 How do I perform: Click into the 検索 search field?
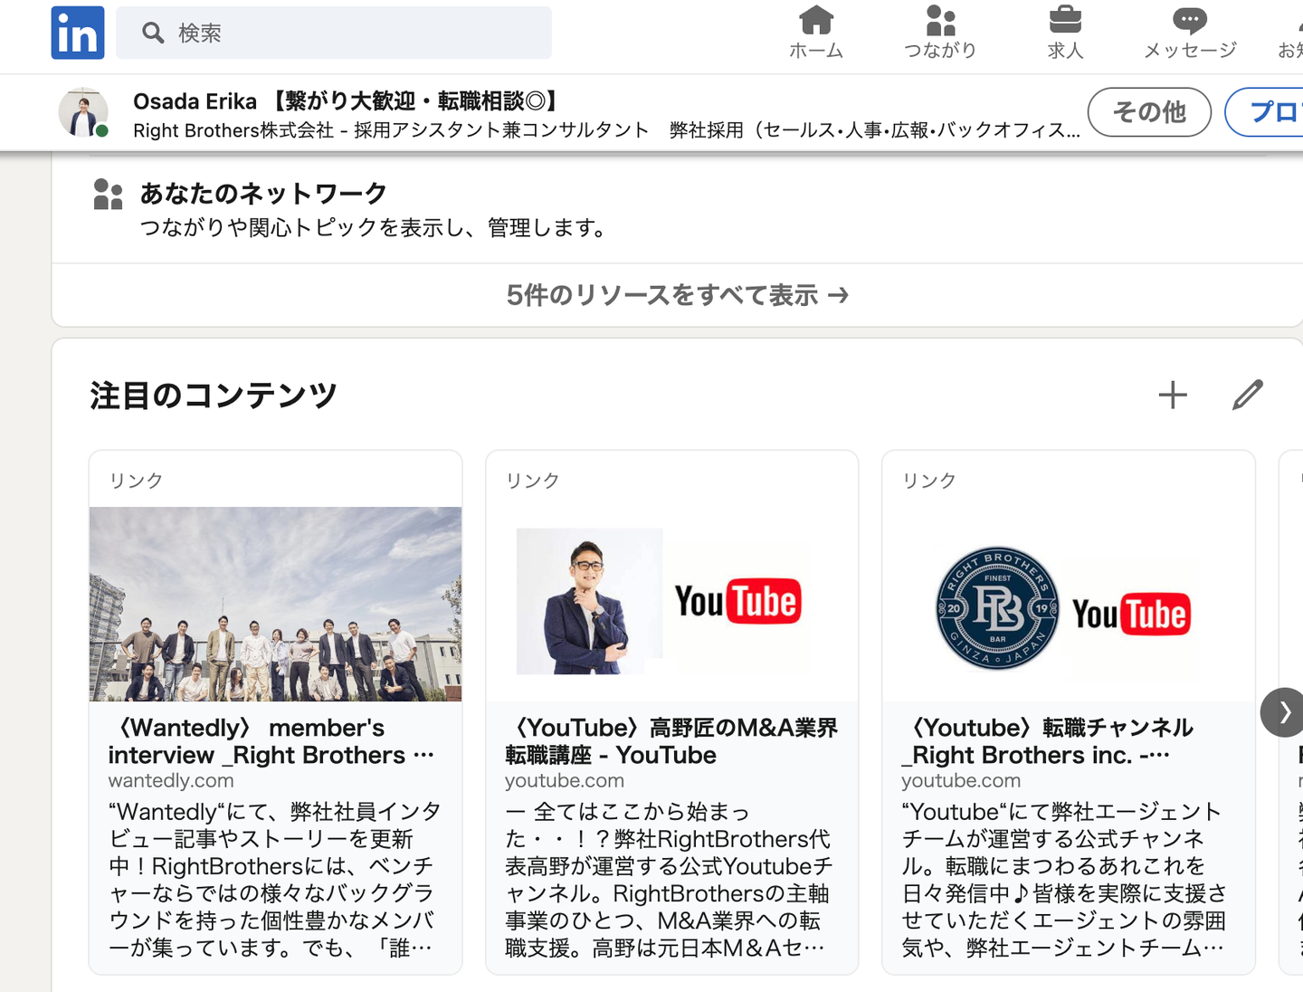tap(334, 33)
